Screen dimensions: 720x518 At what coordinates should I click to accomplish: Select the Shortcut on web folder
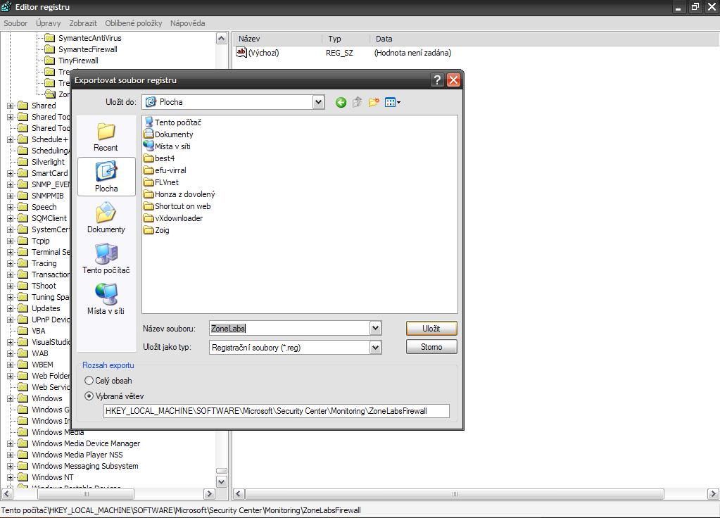(x=177, y=206)
